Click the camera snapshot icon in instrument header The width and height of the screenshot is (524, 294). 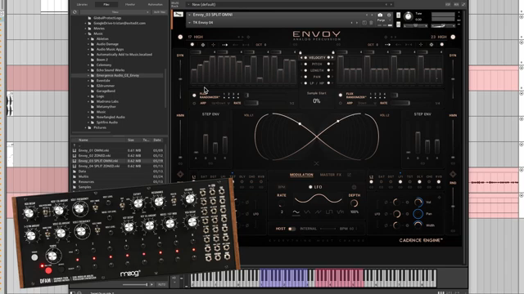pos(380,15)
